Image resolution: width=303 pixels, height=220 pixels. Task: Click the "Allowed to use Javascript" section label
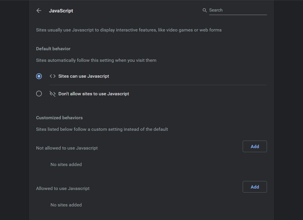pyautogui.click(x=63, y=188)
